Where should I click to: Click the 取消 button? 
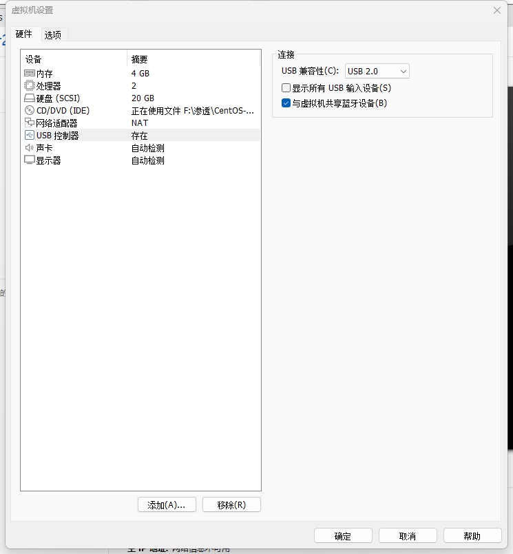[408, 536]
